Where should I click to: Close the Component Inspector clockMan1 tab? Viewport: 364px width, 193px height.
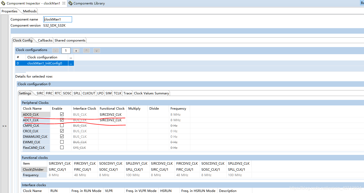click(64, 3)
